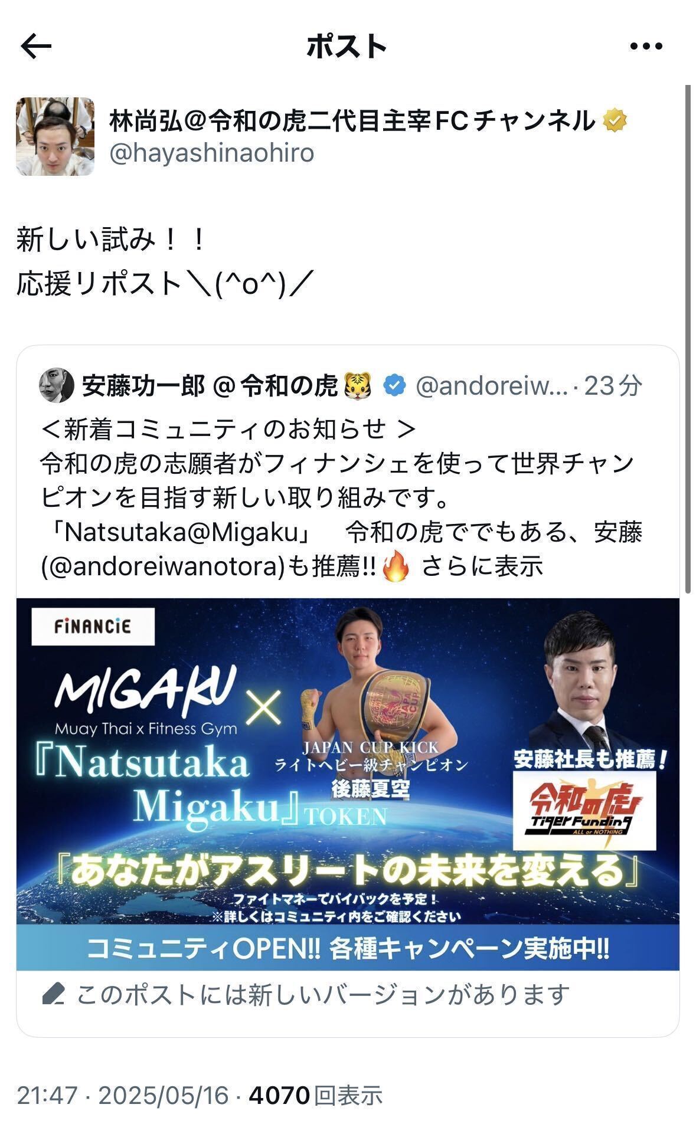The image size is (696, 1124).
Task: Click the 令和の虎 Tiger Funding logo
Action: [x=584, y=811]
